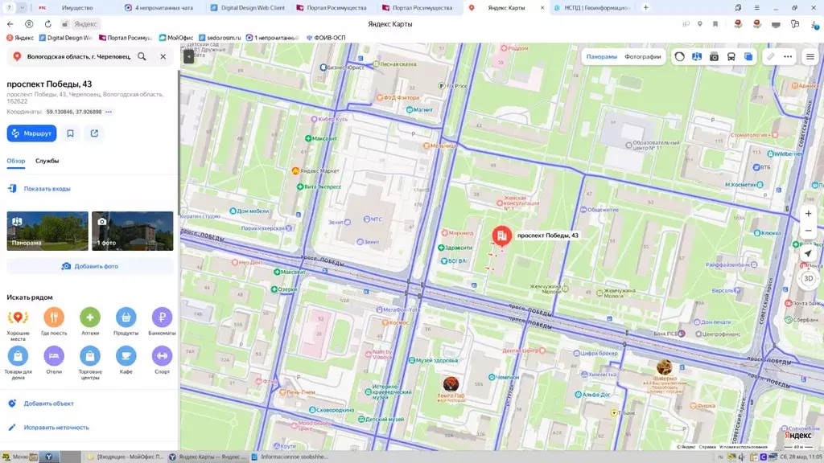Expand coordinates options with three dots

tap(109, 112)
